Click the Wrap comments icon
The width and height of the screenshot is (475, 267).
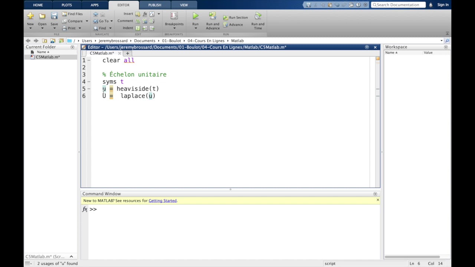(152, 21)
